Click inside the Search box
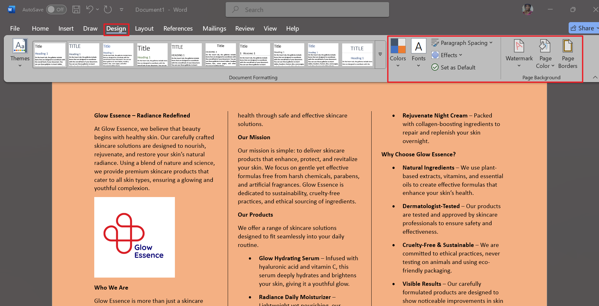This screenshot has width=599, height=306. pos(307,9)
